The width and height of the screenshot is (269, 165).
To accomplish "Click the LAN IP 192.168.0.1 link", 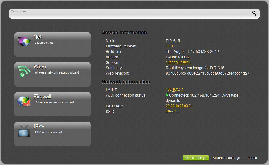I will [174, 90].
